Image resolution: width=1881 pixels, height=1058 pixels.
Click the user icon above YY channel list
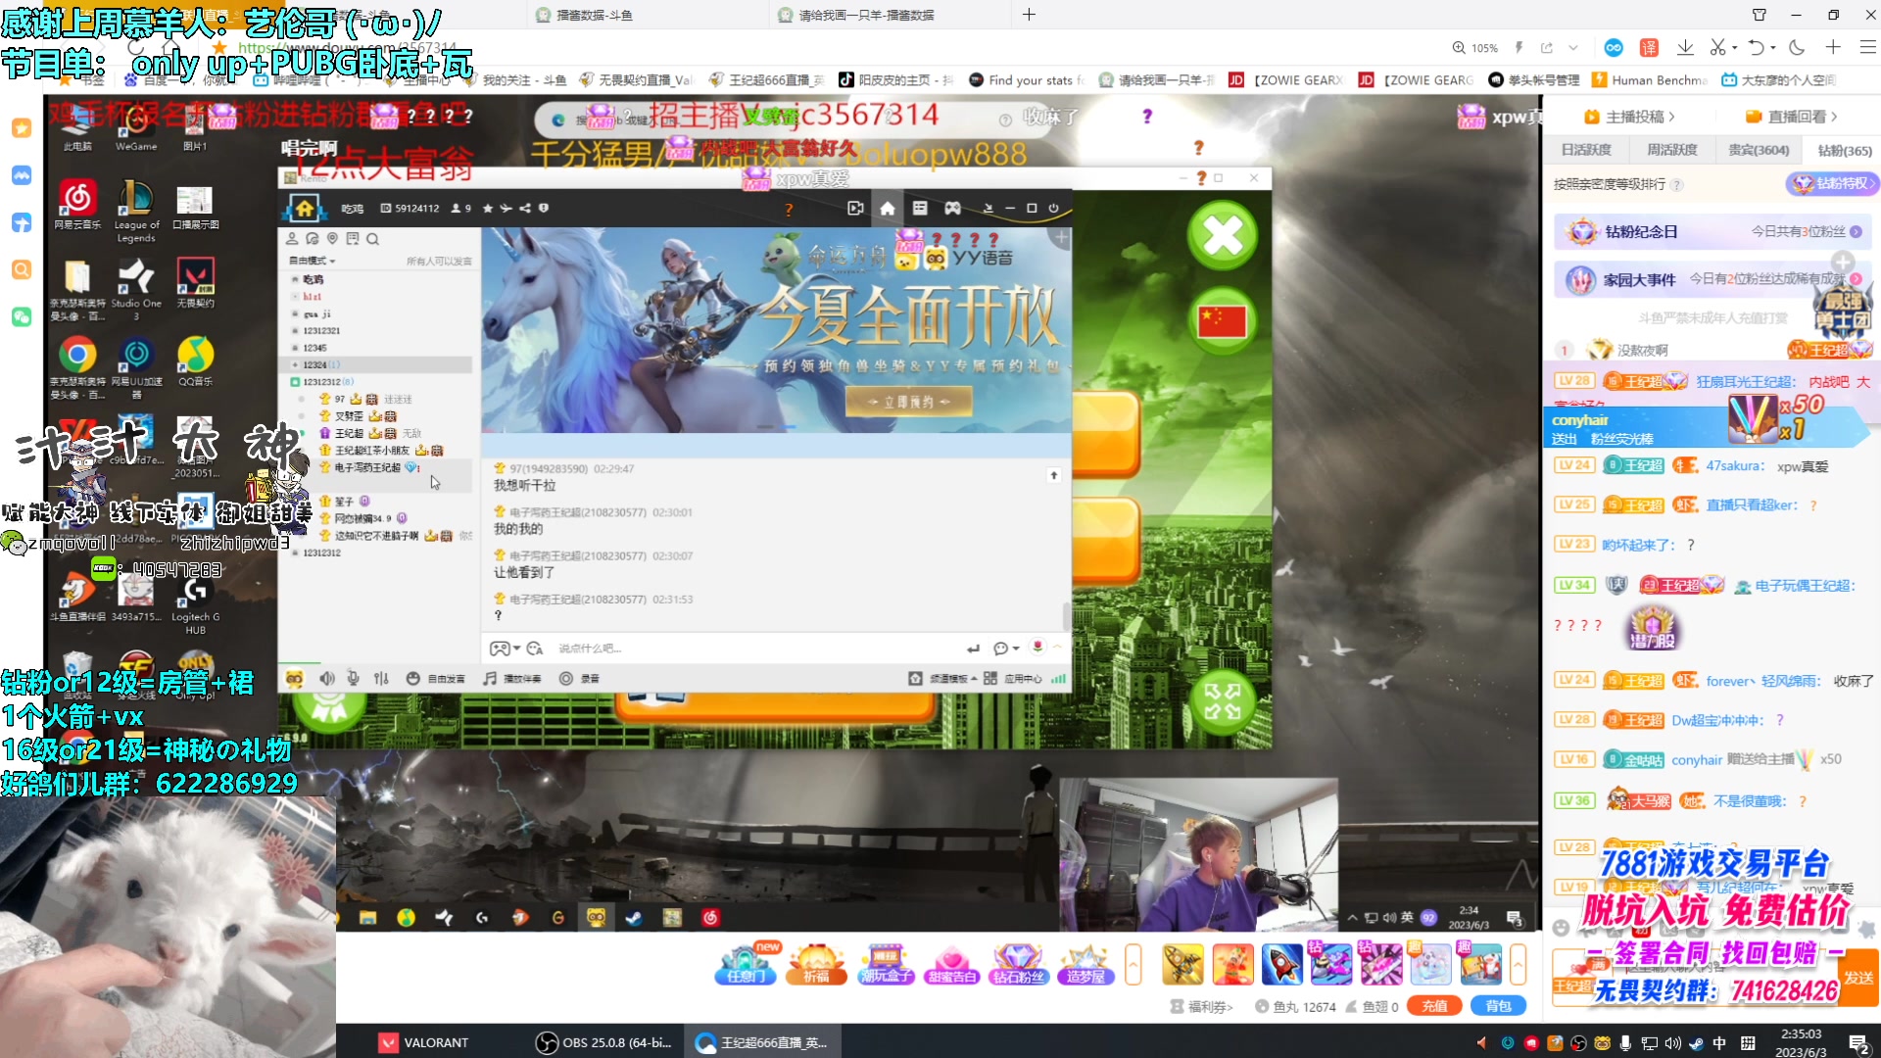[x=292, y=238]
